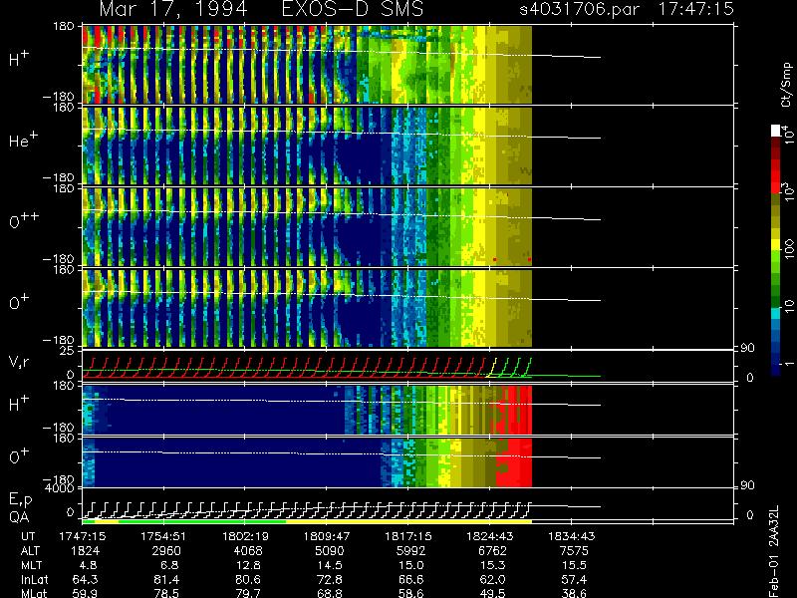Click the 'ALT' row label
The image size is (797, 598).
coord(30,551)
